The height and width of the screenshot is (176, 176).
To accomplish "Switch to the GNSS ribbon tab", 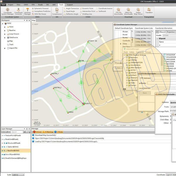I will [26, 5].
